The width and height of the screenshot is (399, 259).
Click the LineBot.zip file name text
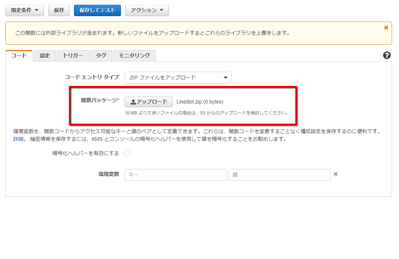pyautogui.click(x=200, y=102)
